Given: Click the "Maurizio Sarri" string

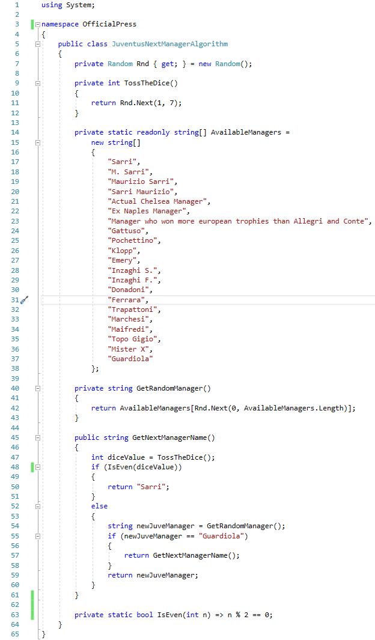Looking at the screenshot, I should coord(141,181).
